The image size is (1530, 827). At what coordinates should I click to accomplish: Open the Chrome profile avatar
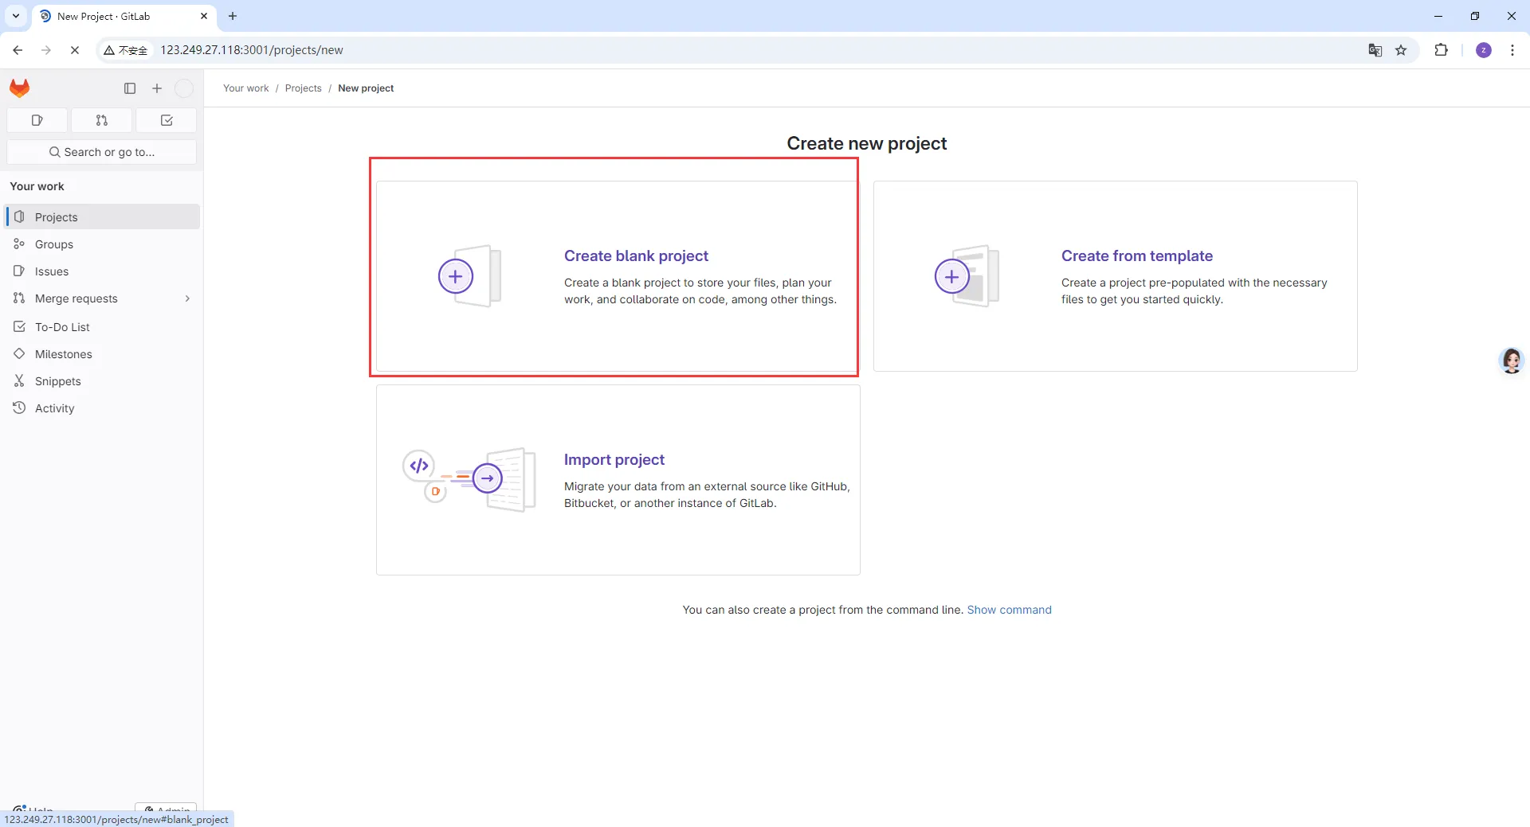pyautogui.click(x=1484, y=50)
